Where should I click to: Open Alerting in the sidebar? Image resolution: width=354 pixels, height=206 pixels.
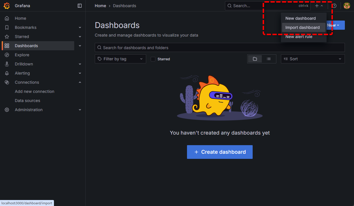(x=22, y=73)
